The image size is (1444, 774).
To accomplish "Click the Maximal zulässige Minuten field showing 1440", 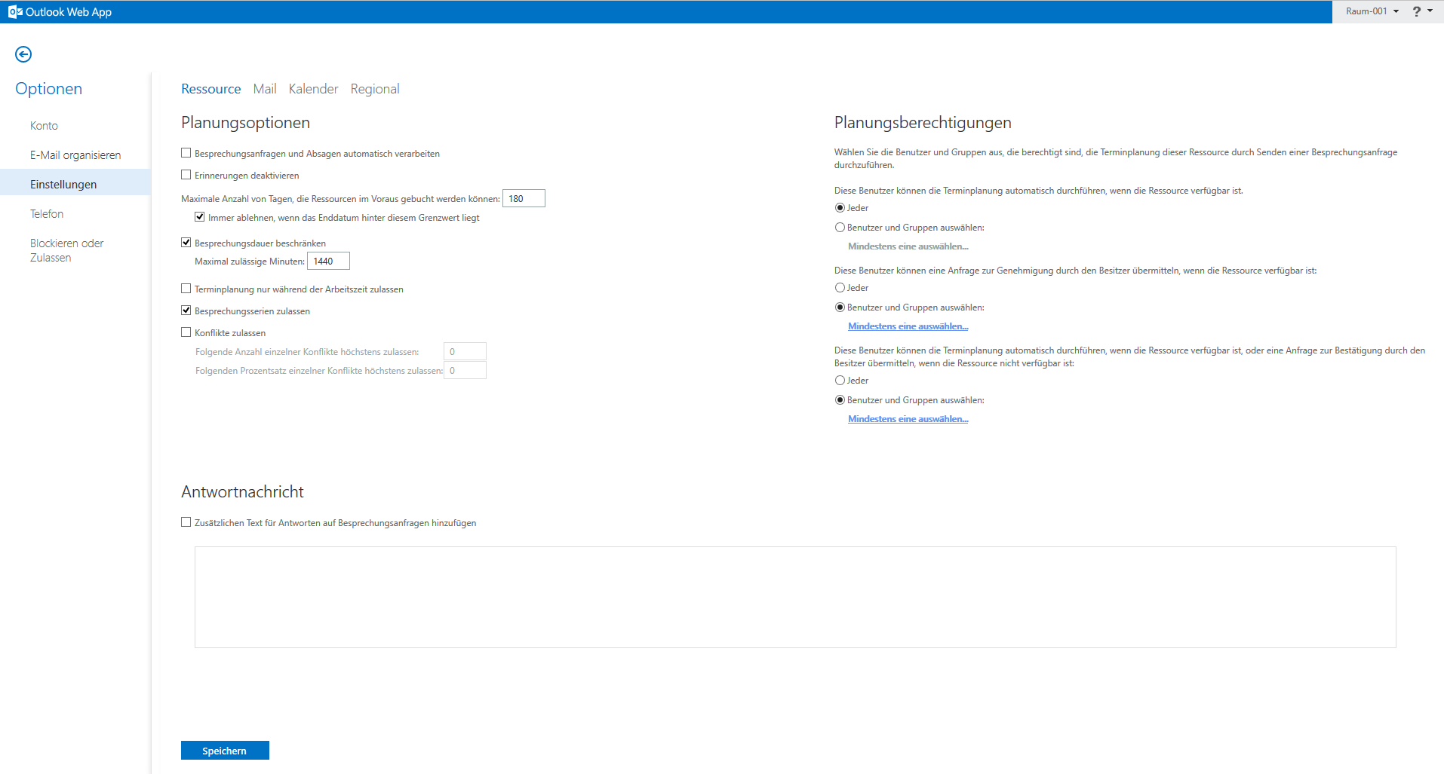I will [x=328, y=261].
